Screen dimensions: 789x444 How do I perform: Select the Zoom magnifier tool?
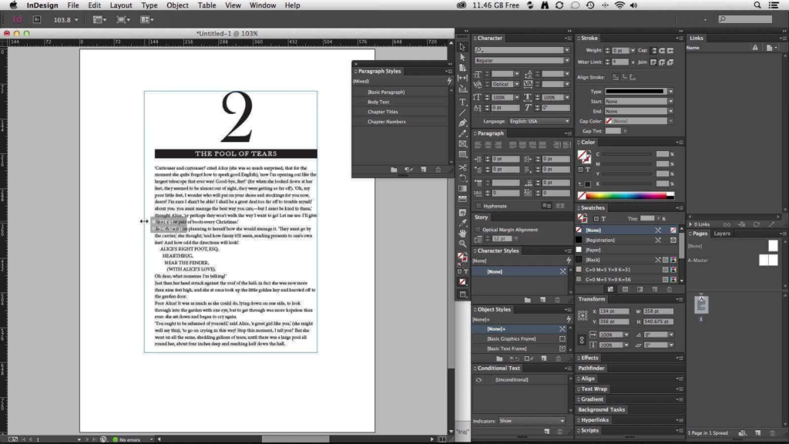pos(462,244)
